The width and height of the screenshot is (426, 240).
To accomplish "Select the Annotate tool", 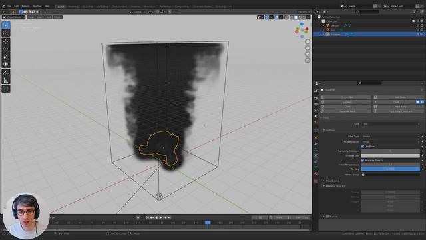I will pos(6,73).
